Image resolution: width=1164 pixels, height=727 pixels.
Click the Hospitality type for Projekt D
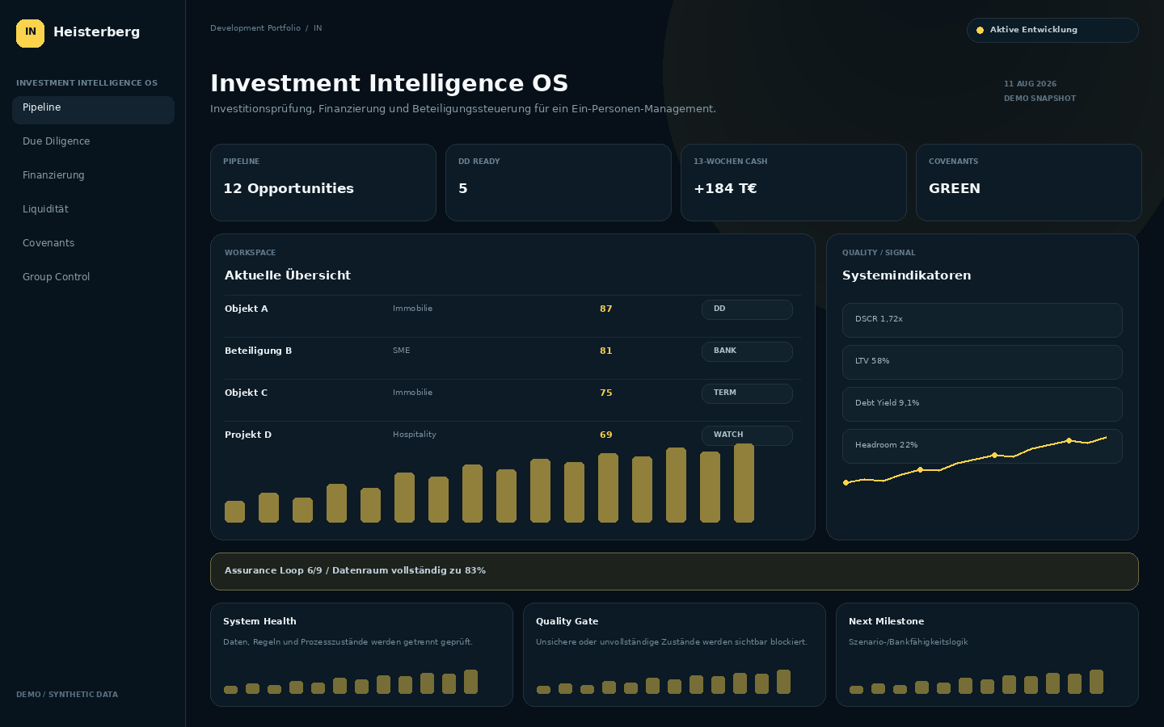point(415,435)
